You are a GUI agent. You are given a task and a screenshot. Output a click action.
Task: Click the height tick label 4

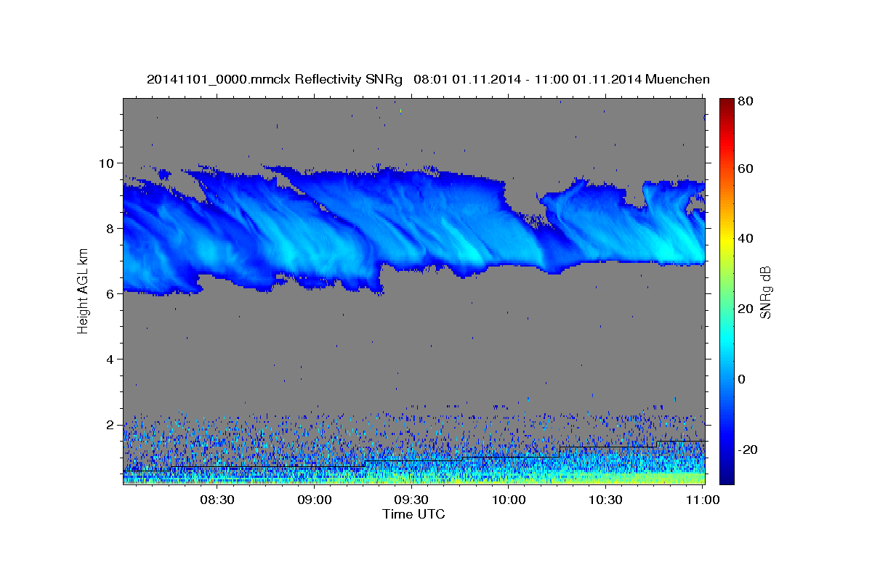[x=111, y=359]
